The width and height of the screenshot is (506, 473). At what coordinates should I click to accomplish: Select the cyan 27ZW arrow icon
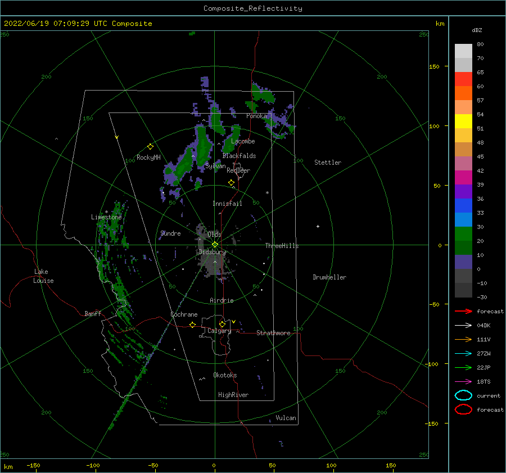click(463, 354)
